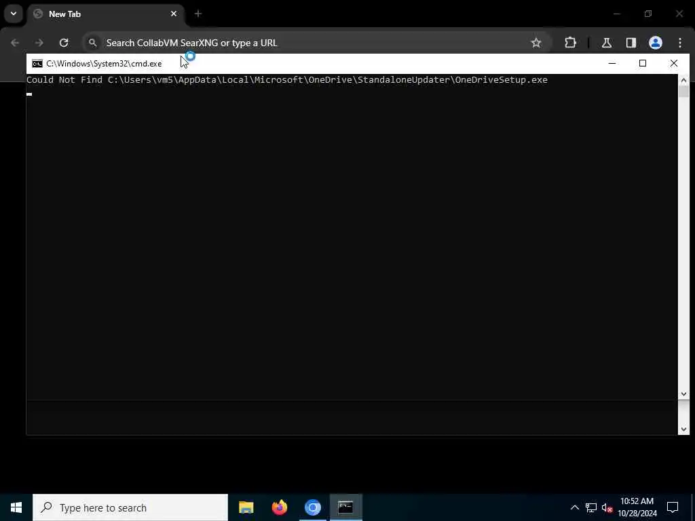The height and width of the screenshot is (521, 695).
Task: Open Chrome three-dot menu
Action: [680, 43]
